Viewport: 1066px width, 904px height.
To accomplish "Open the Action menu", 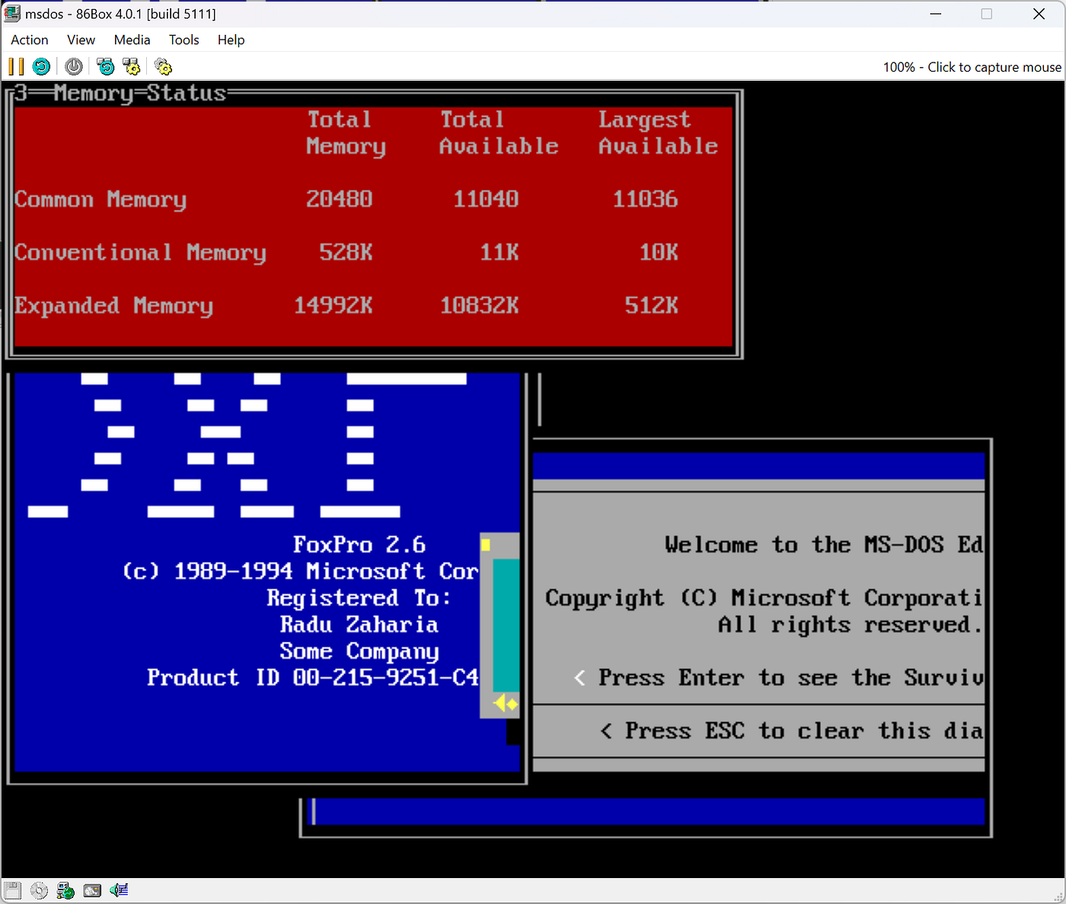I will 30,40.
